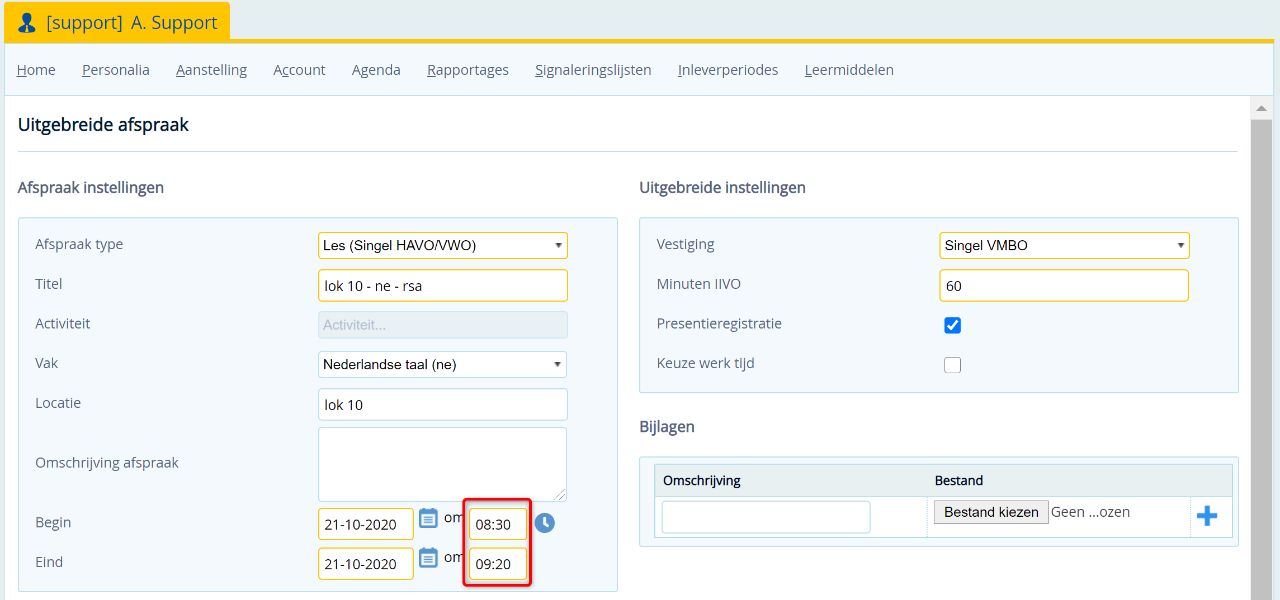Image resolution: width=1280 pixels, height=600 pixels.
Task: Open the calendar picker for Begin date
Action: point(428,518)
